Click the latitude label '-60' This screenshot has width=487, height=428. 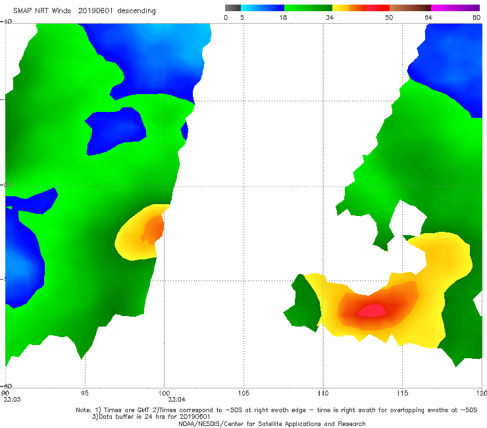point(6,386)
